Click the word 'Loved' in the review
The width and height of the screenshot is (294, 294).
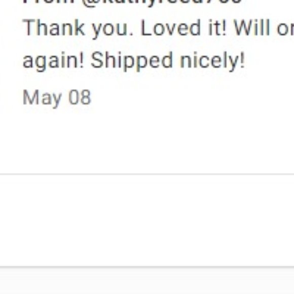(x=171, y=28)
